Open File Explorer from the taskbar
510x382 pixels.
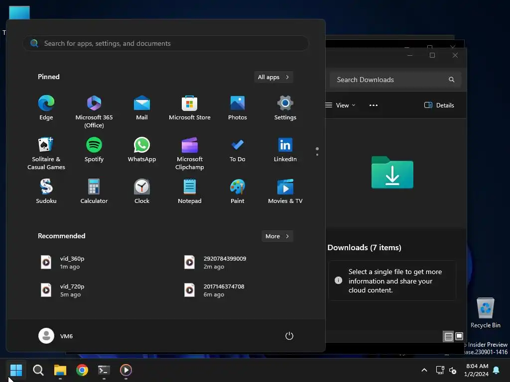[60, 370]
